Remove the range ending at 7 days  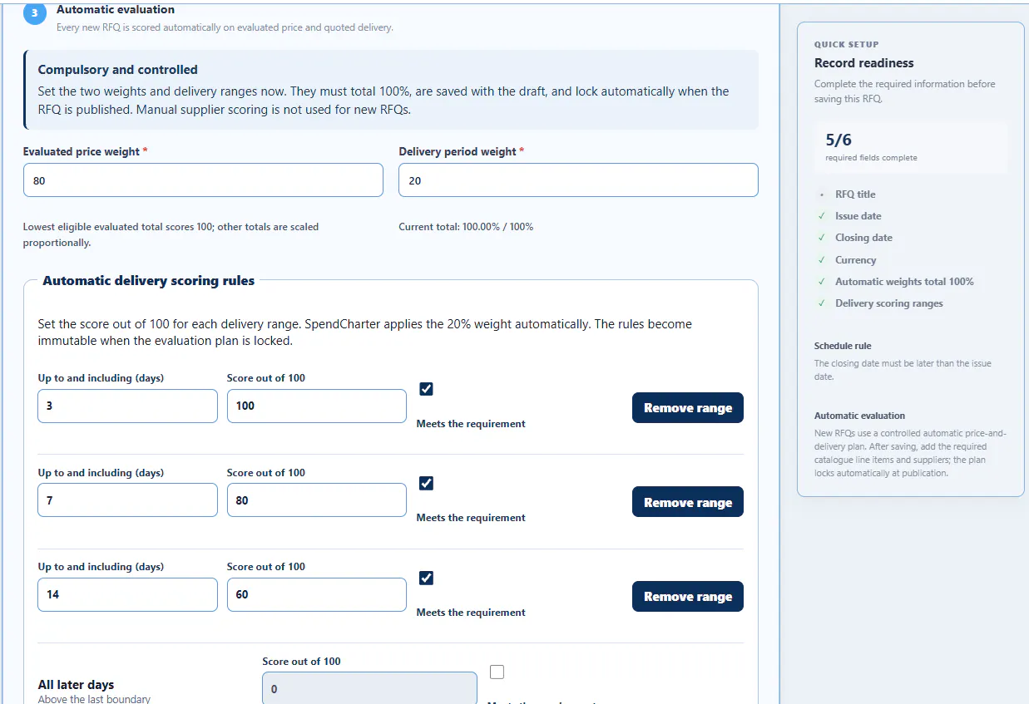coord(688,502)
